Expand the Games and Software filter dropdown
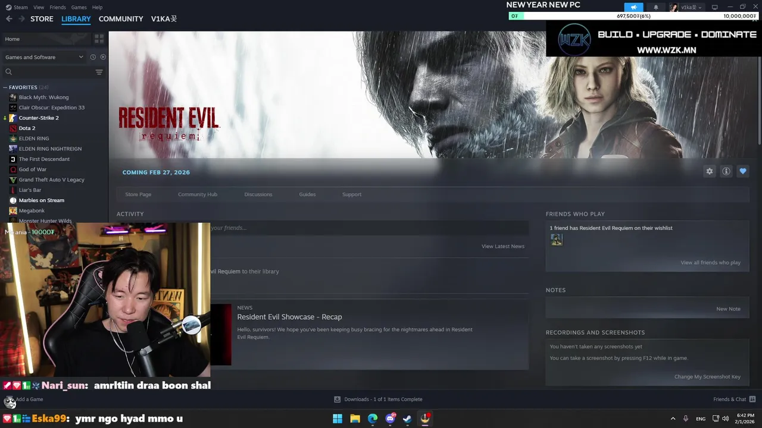762x428 pixels. pos(45,57)
